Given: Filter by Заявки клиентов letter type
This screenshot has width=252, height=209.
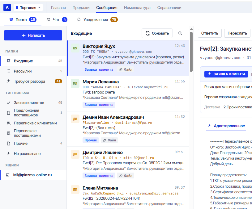Looking at the screenshot, I should pos(33,103).
